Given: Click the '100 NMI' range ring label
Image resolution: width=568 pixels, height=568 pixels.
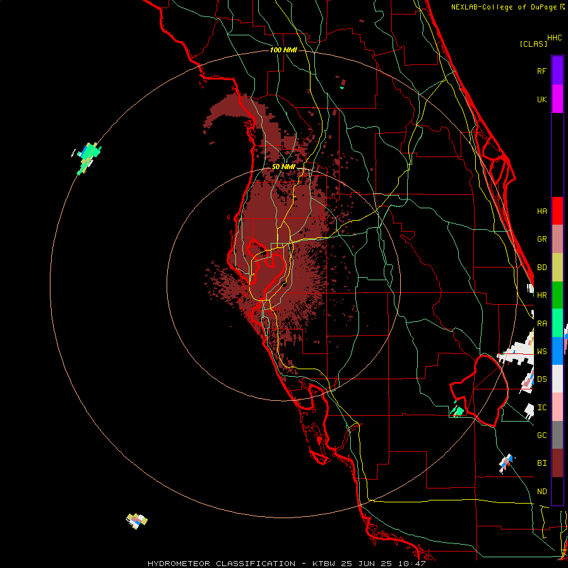Looking at the screenshot, I should pyautogui.click(x=283, y=50).
